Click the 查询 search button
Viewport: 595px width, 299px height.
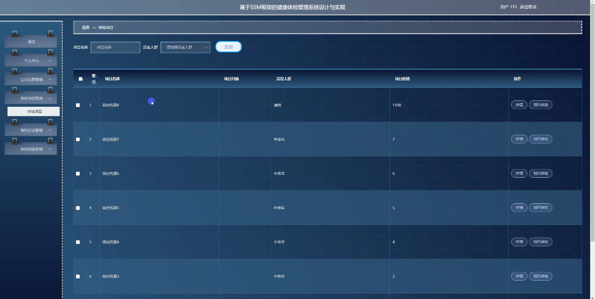click(x=228, y=47)
